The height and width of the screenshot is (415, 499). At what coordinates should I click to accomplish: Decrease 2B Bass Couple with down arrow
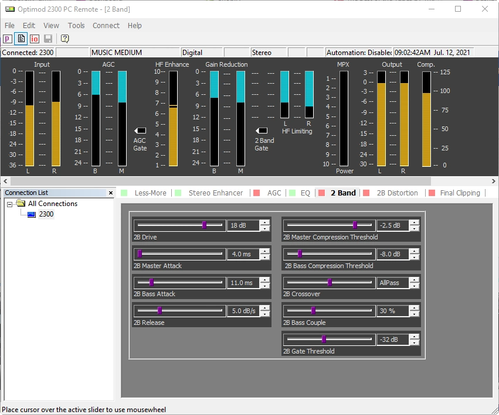[x=415, y=314]
